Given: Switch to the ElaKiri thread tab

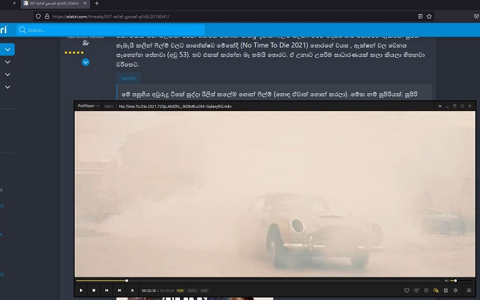Looking at the screenshot, I should pos(55,3).
